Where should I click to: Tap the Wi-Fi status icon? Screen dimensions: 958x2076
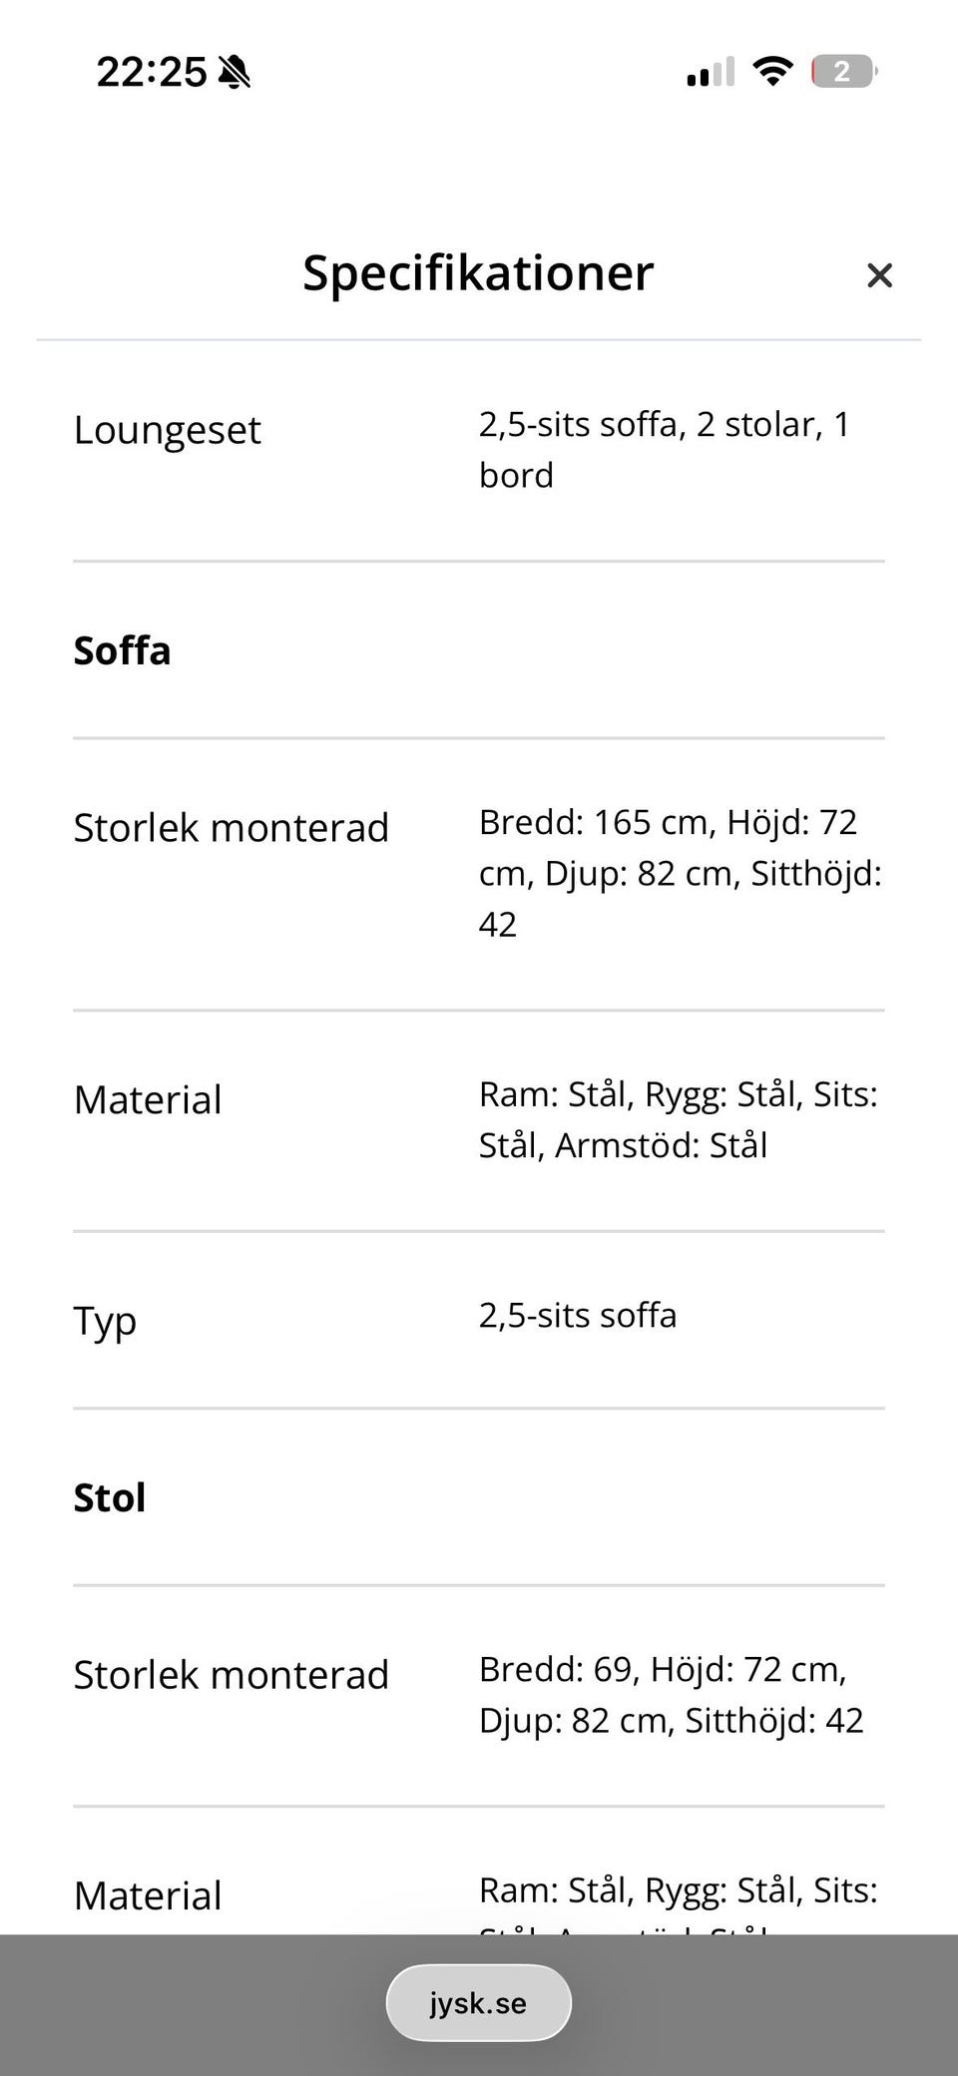click(772, 72)
